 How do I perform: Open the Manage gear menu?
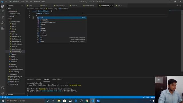pyautogui.click(x=3, y=93)
